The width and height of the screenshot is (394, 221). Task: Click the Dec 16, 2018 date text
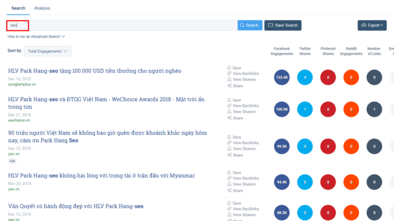(x=19, y=79)
